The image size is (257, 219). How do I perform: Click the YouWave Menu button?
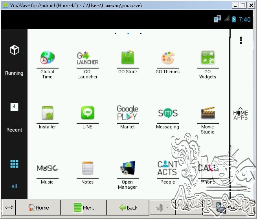(84, 208)
